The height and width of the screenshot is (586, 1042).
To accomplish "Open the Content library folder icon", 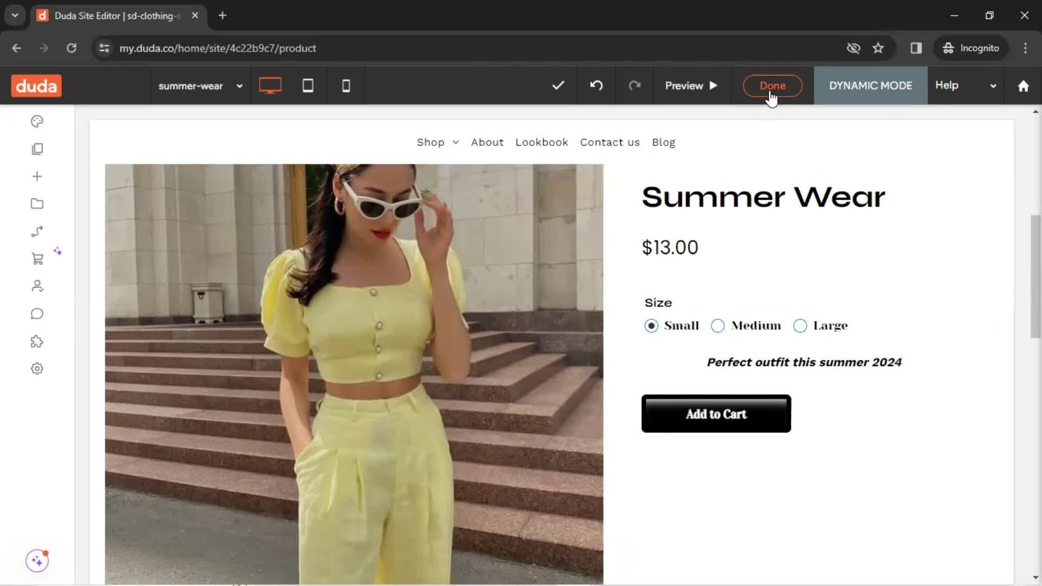I will (37, 204).
